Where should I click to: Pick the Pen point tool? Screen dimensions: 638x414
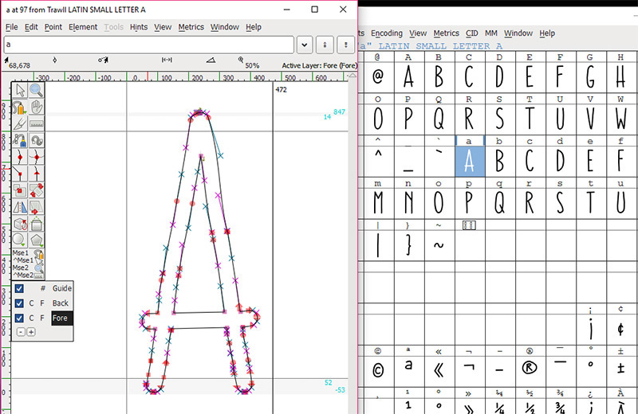coord(20,141)
